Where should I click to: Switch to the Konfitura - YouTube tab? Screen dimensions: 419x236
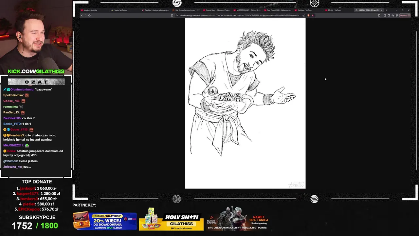pyautogui.click(x=308, y=10)
